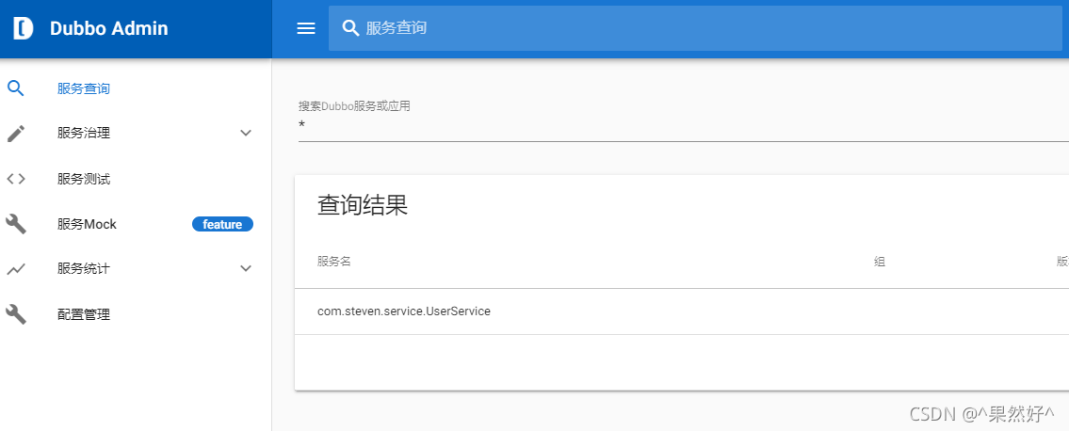
Task: Sort by the 组 column header
Action: (x=880, y=262)
